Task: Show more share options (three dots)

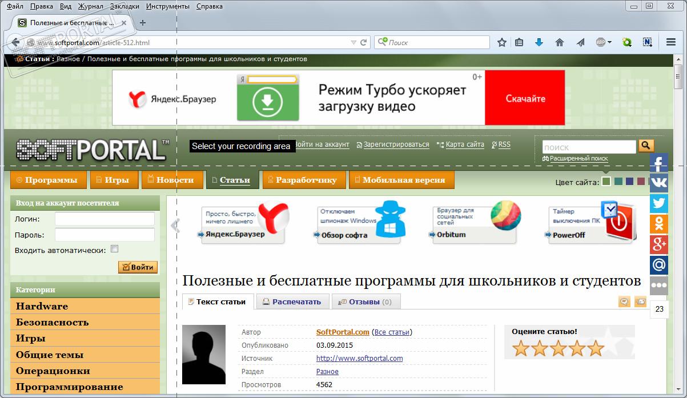Action: point(659,285)
